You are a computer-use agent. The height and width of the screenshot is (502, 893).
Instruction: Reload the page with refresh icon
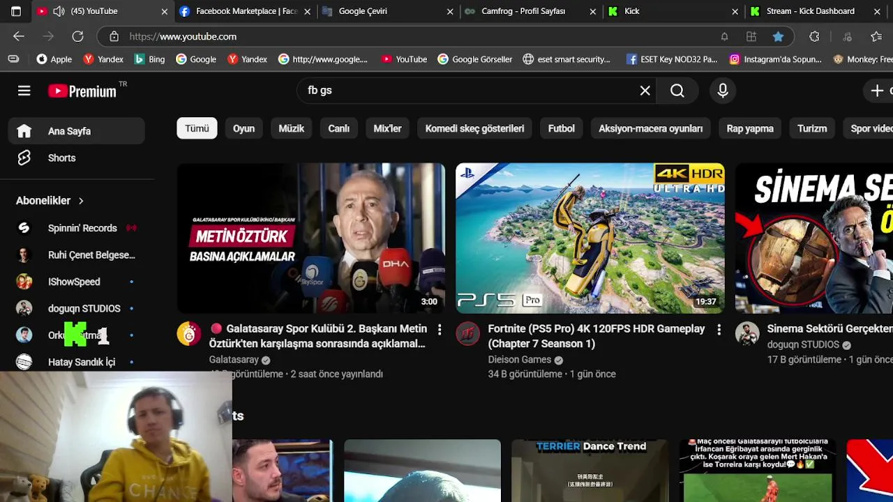[77, 36]
